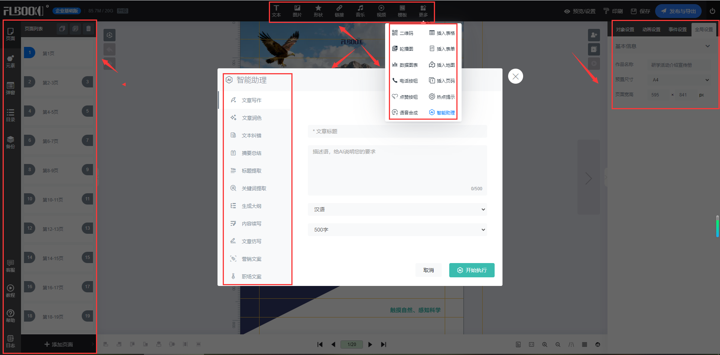
Task: Open the Table of Contents sidebar panel
Action: [x=10, y=115]
